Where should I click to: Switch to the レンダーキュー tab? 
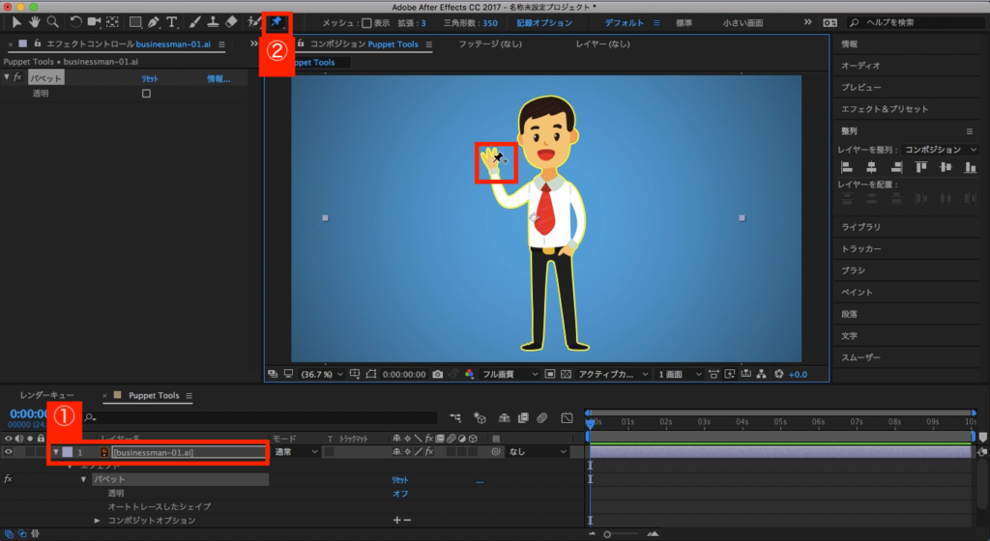pos(46,395)
